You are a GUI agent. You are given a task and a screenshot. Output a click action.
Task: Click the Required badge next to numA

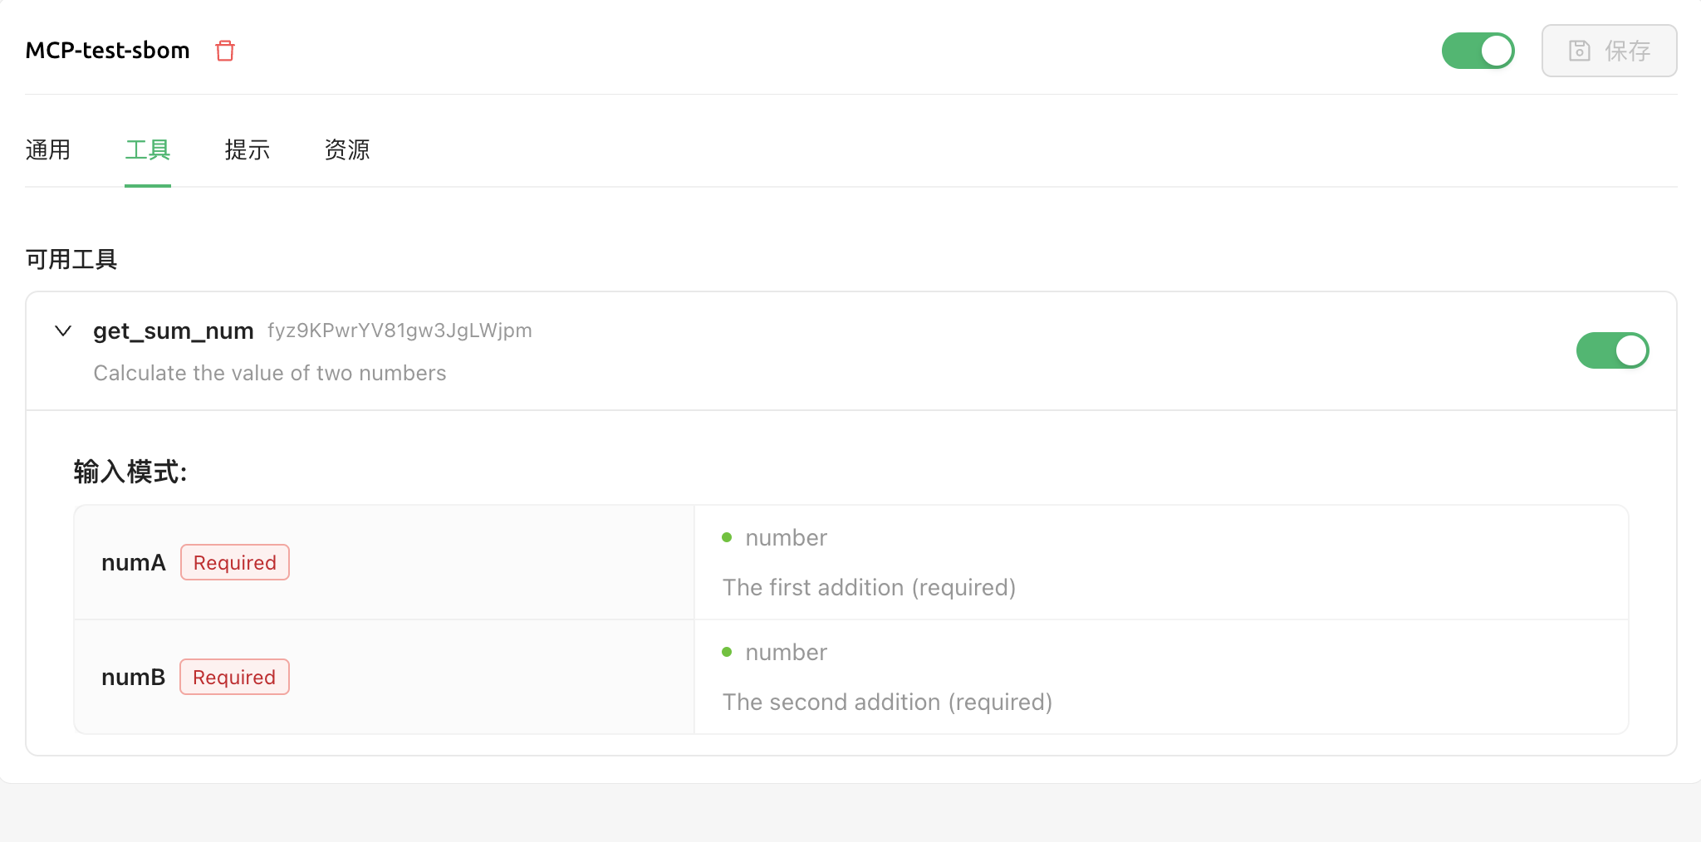235,562
